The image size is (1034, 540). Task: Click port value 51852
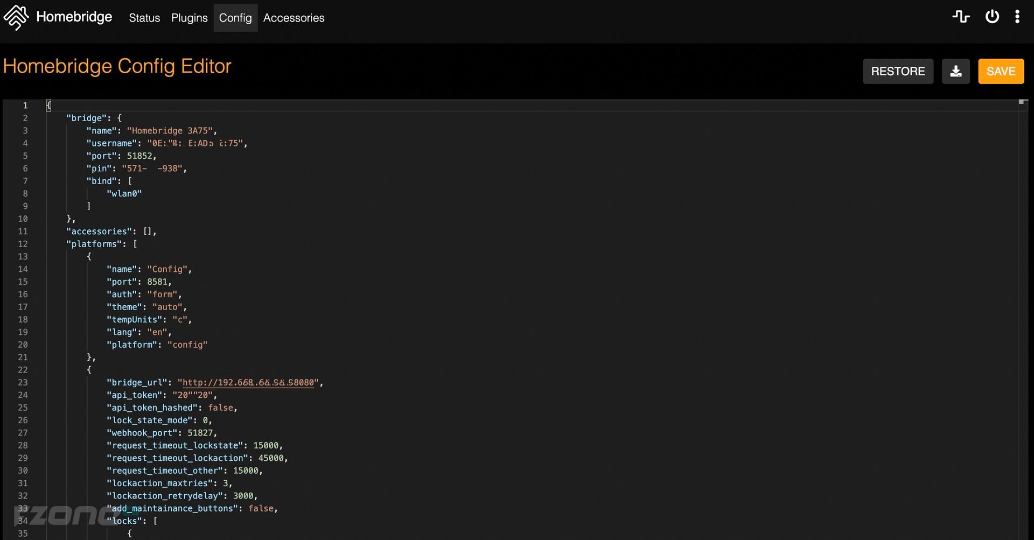click(139, 156)
